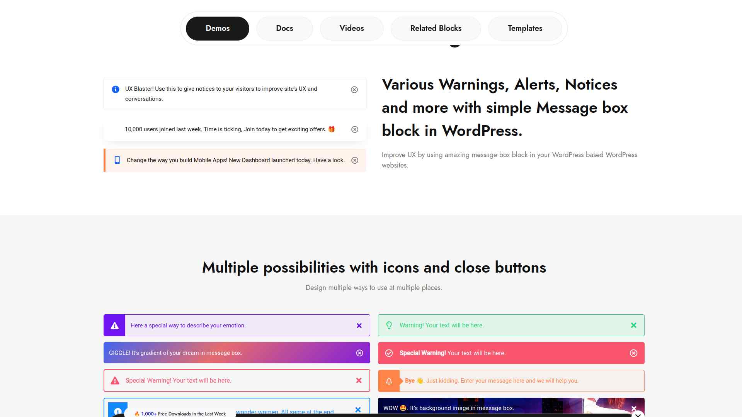Click the blue info icon in UX Blaster notice
The height and width of the screenshot is (417, 742).
tap(115, 89)
